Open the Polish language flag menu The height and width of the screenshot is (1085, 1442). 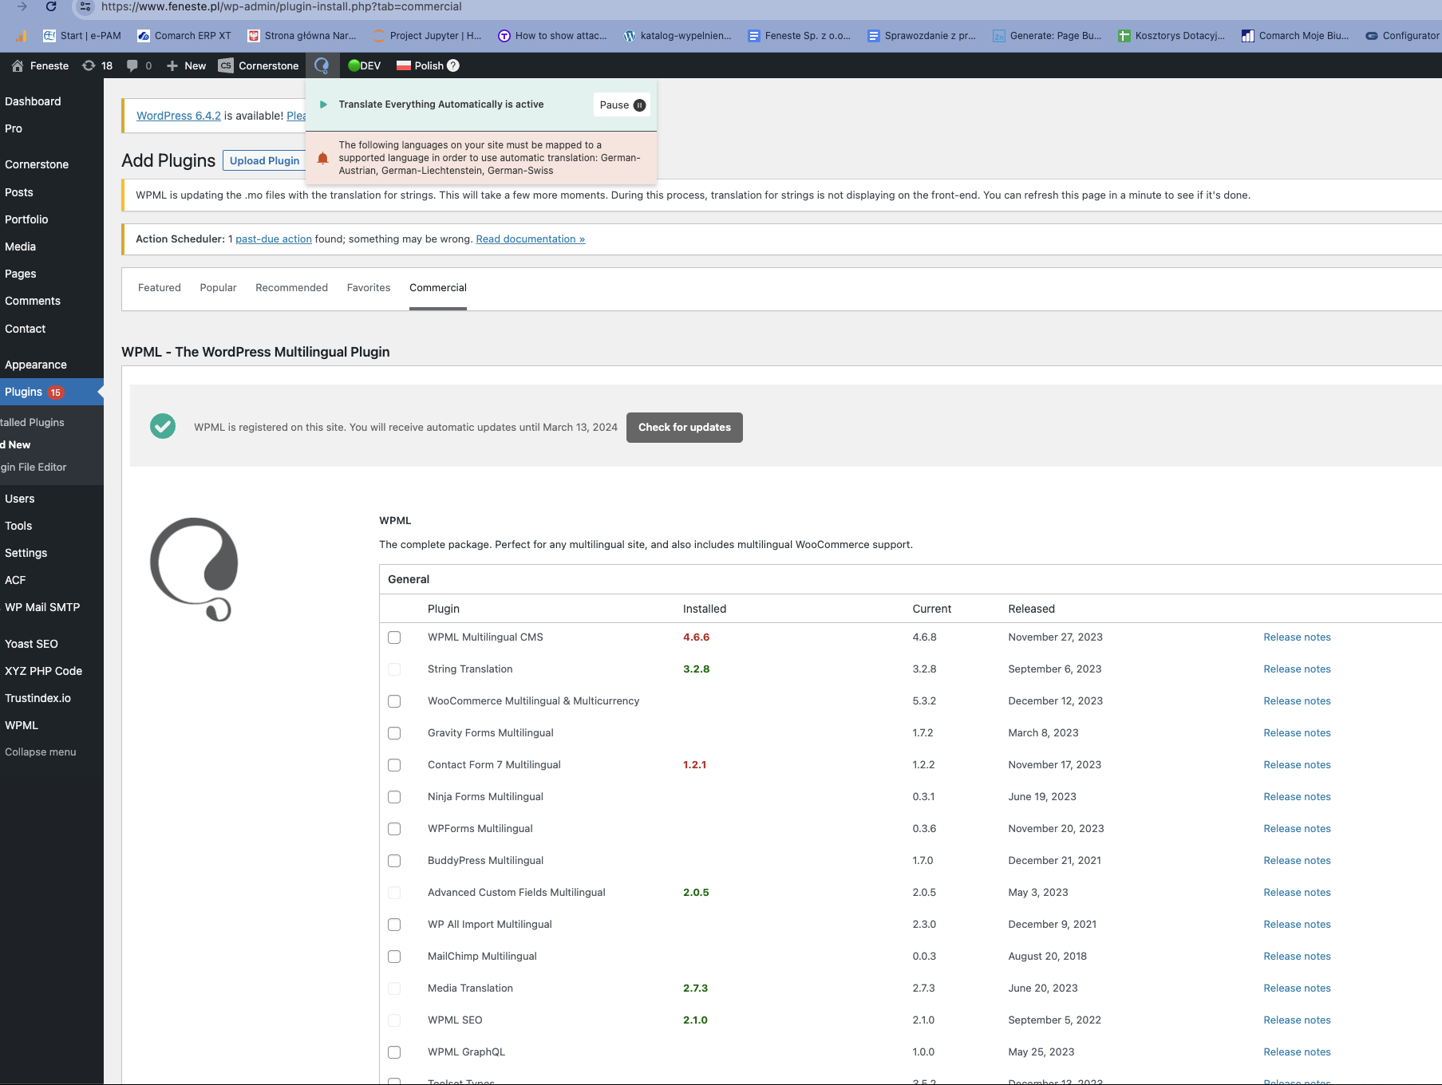tap(420, 65)
